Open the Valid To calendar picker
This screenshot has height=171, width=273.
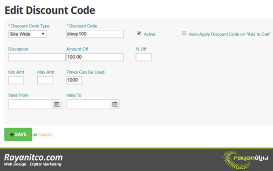click(115, 104)
